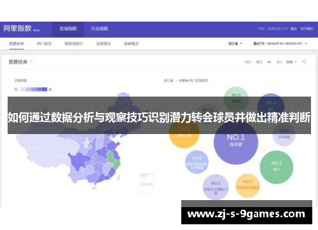Open the 区域指数 tab
Image resolution: width=318 pixels, height=230 pixels.
68,29
